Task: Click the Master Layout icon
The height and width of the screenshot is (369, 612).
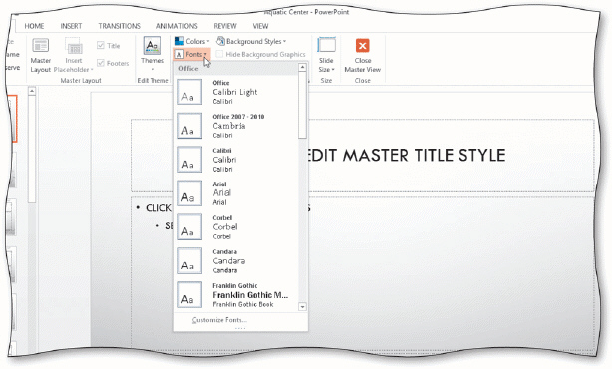Action: tap(40, 46)
